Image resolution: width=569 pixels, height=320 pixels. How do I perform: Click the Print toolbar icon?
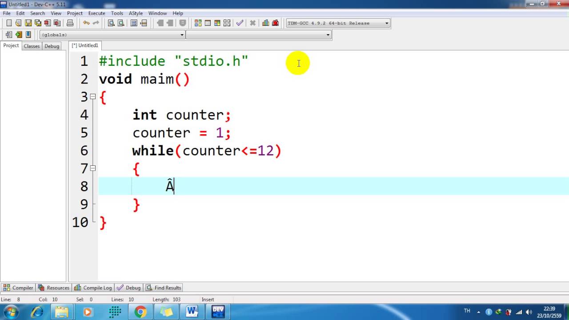(70, 23)
